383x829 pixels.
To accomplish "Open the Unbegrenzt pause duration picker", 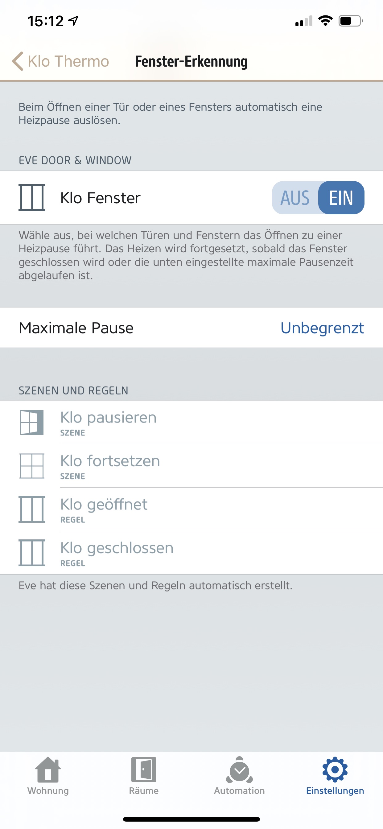I will (x=322, y=328).
